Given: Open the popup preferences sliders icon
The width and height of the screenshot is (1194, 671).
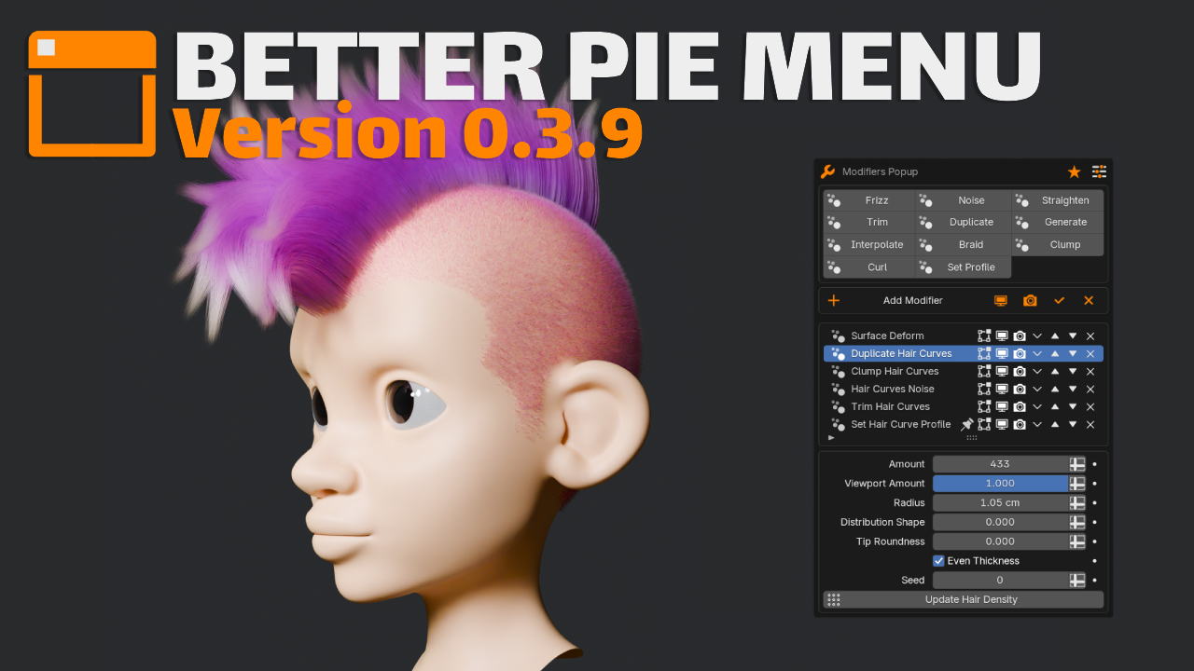Looking at the screenshot, I should click(1099, 171).
